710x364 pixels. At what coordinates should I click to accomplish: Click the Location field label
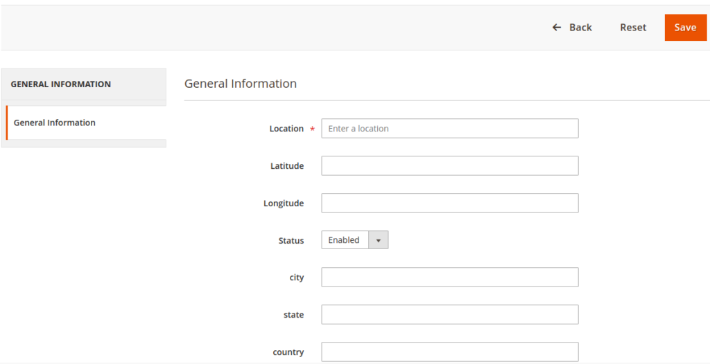point(286,129)
